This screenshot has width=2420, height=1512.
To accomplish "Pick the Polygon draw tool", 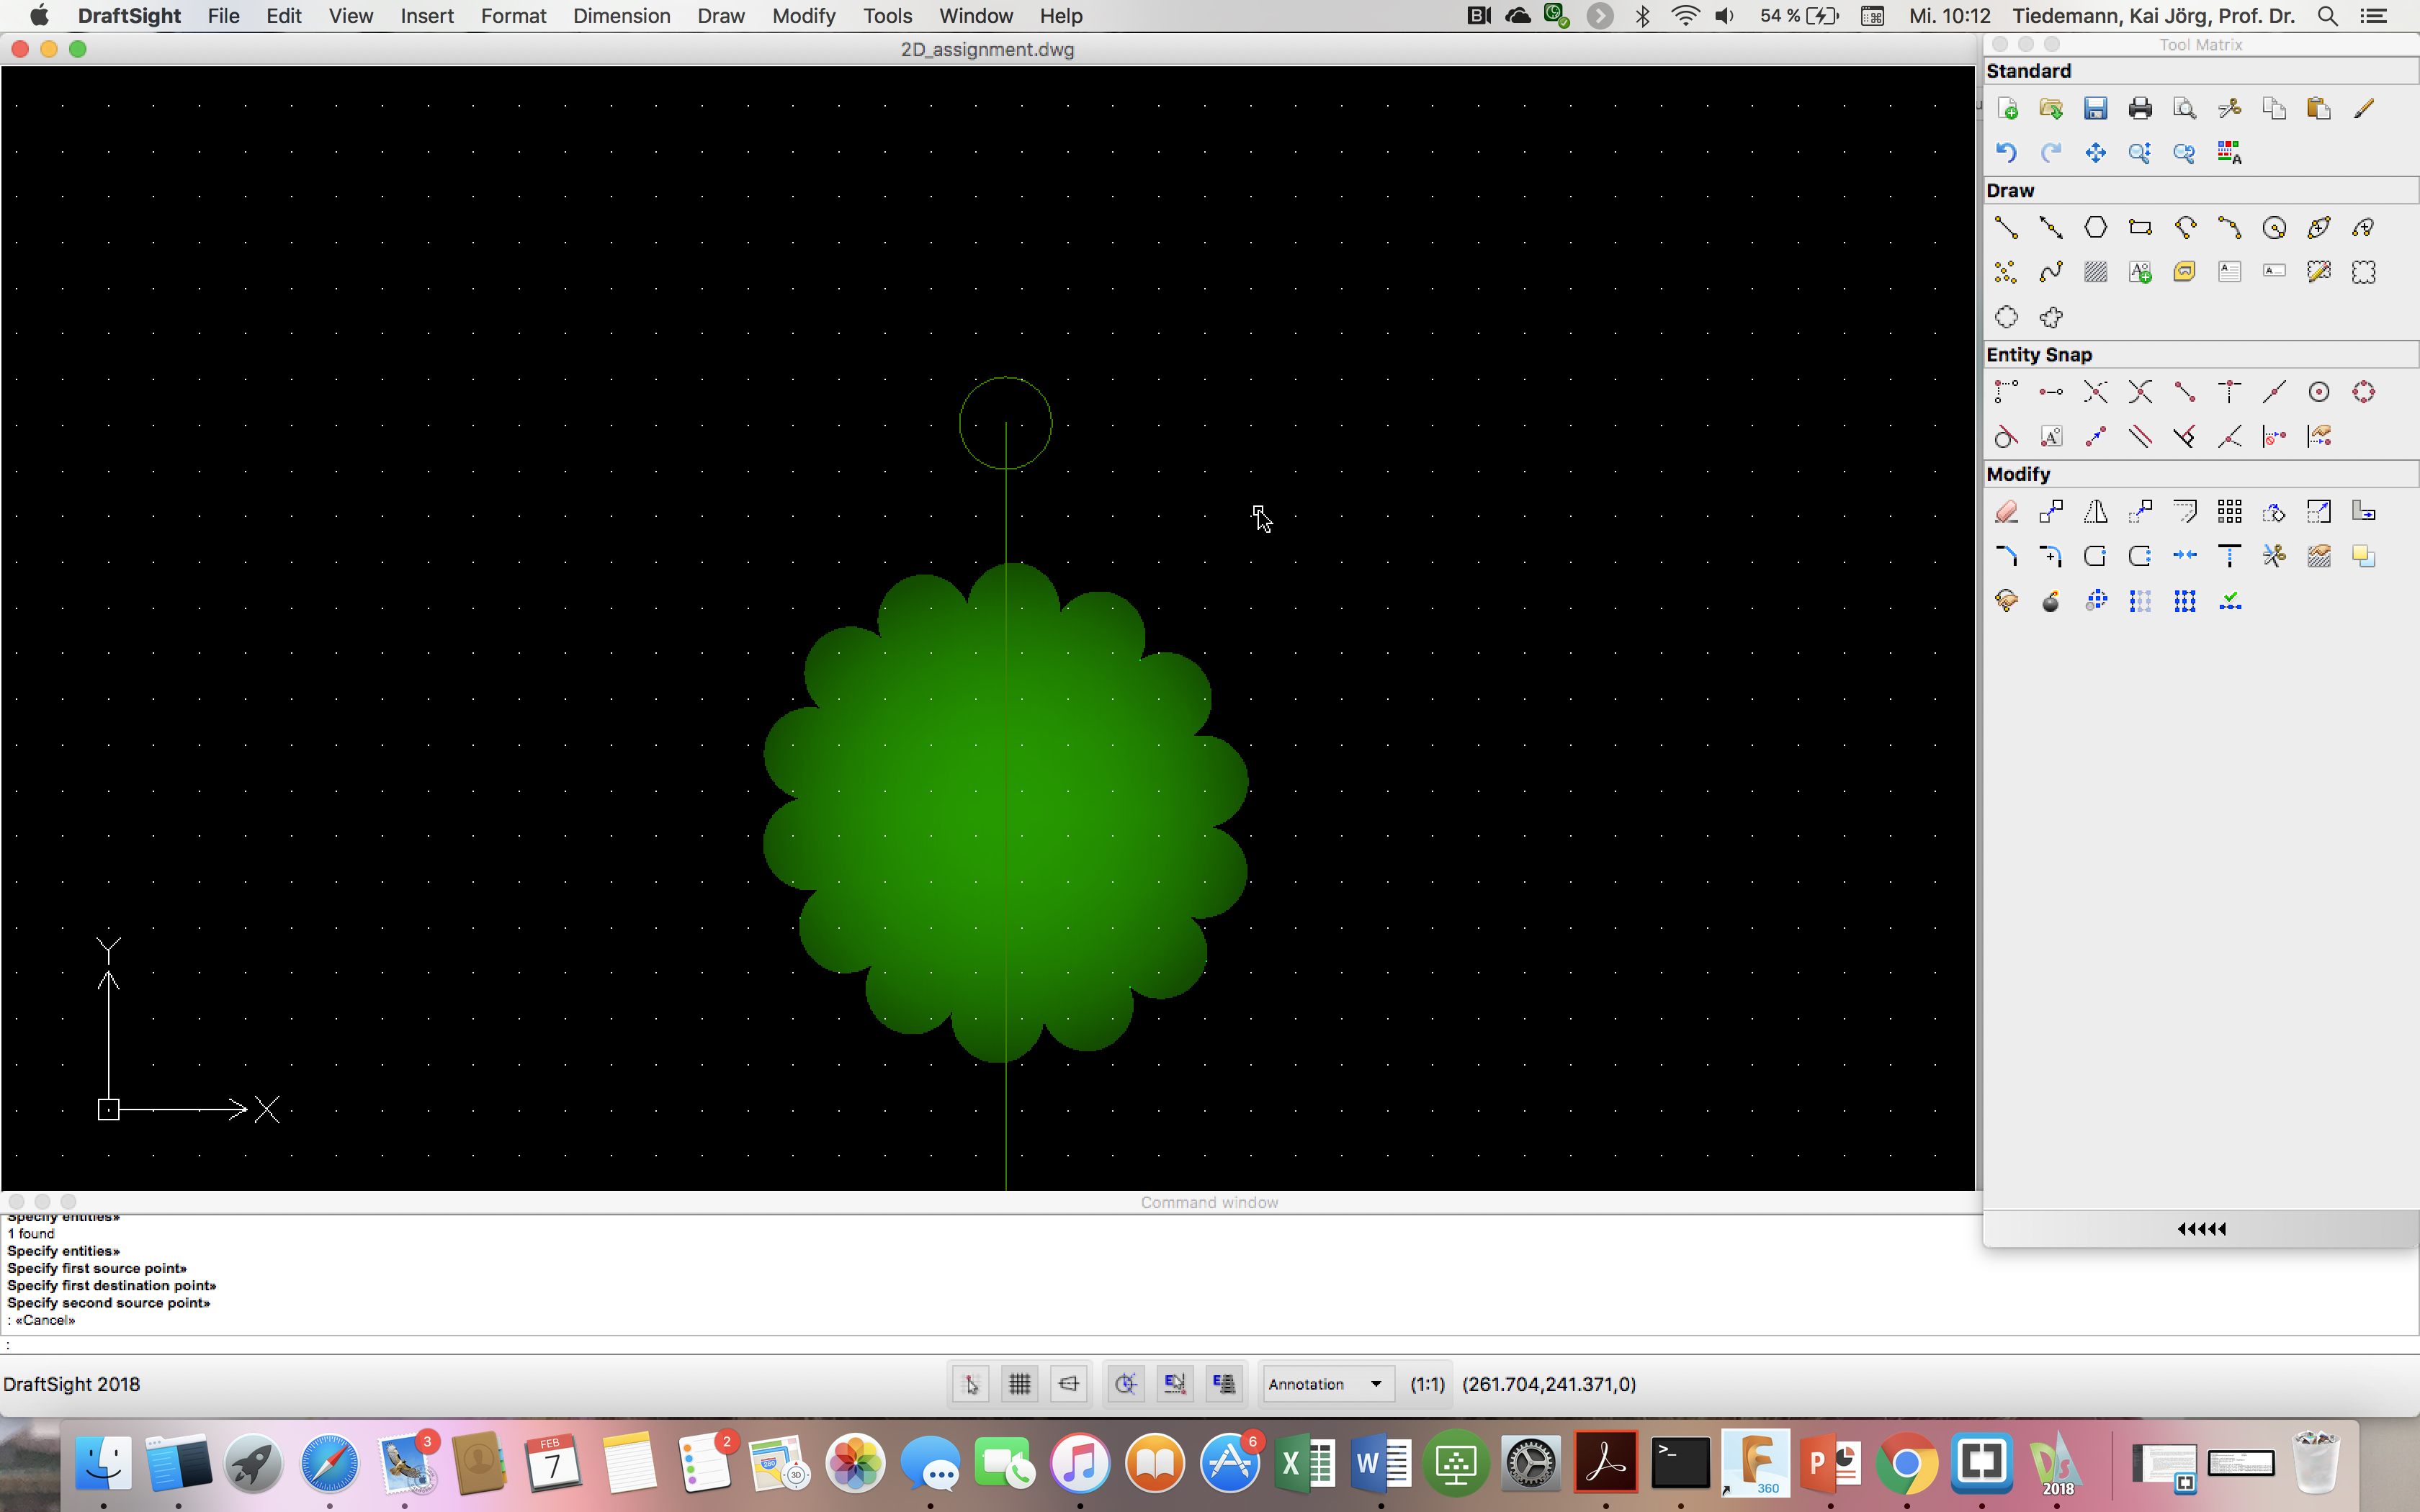I will (2095, 228).
